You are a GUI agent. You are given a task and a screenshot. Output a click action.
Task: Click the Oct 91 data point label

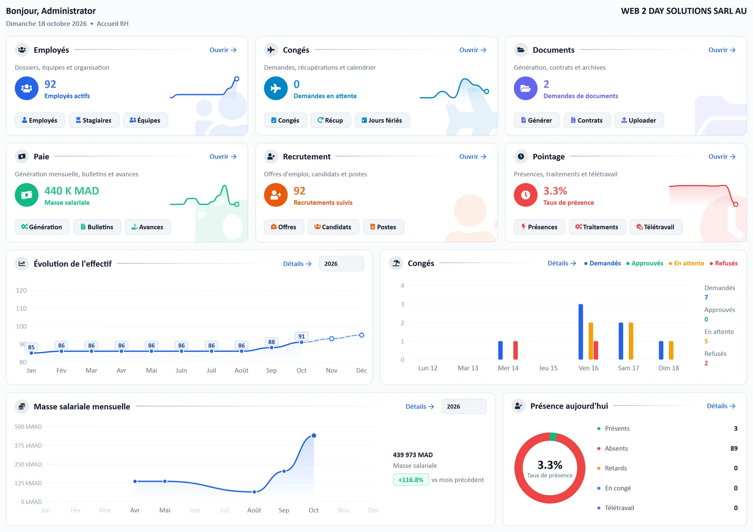302,336
